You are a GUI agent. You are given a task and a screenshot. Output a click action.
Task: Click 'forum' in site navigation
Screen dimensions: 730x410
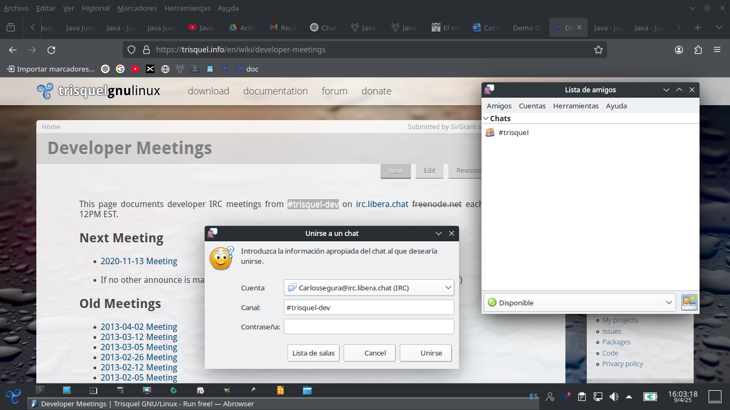(335, 91)
